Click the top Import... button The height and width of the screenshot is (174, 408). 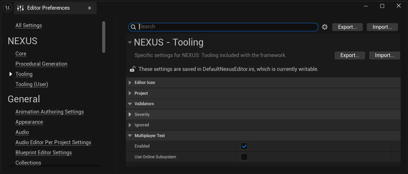382,27
